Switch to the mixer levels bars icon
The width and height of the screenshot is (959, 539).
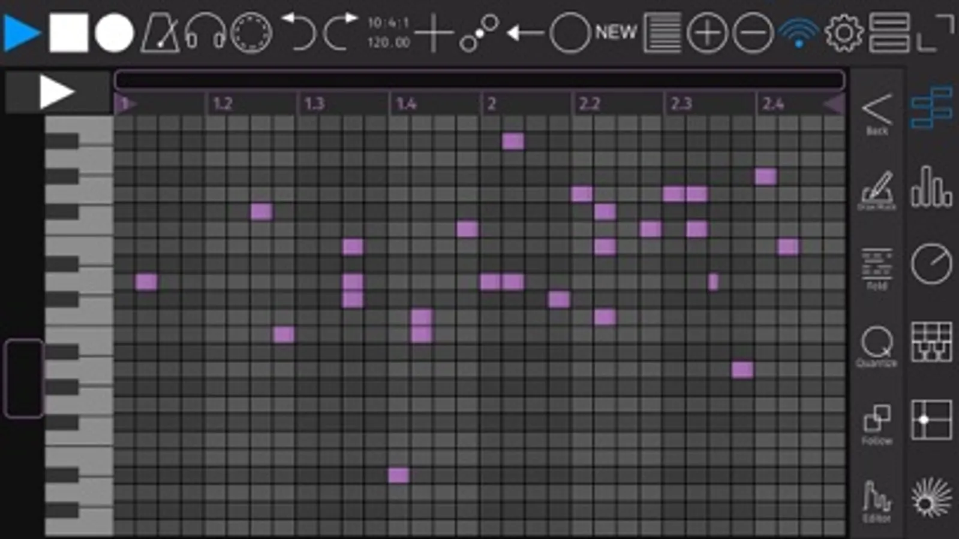tap(931, 187)
